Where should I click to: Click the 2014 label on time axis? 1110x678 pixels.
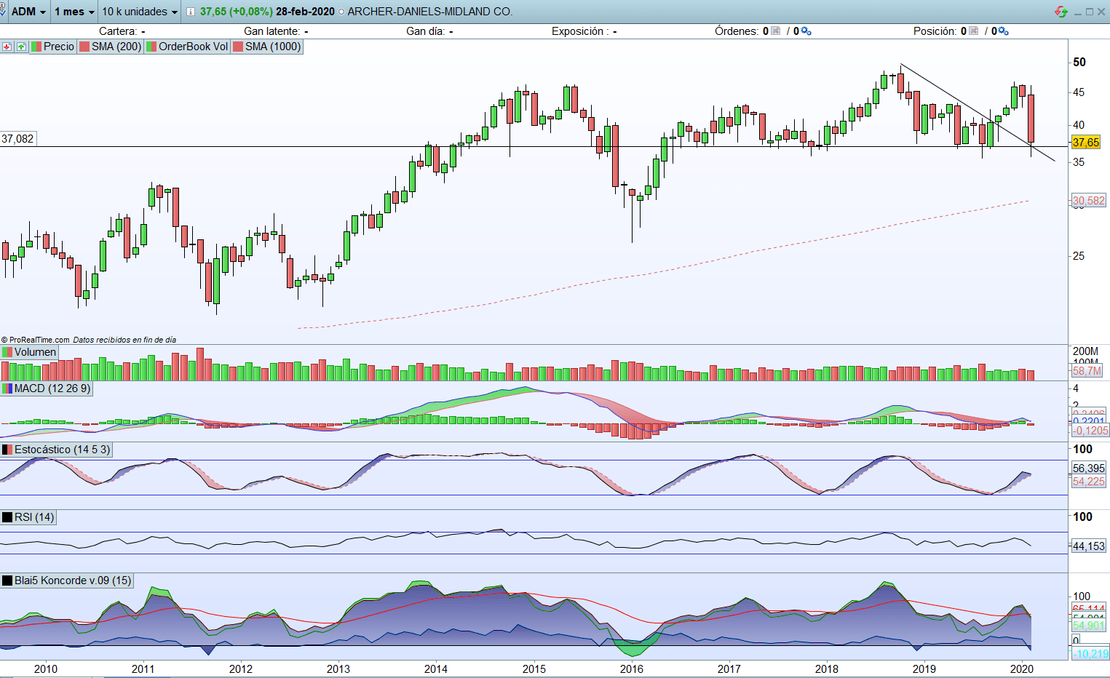point(436,669)
